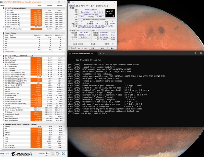Open HWiNFO sensor settings gear icon
The image size is (204, 157).
58,154
